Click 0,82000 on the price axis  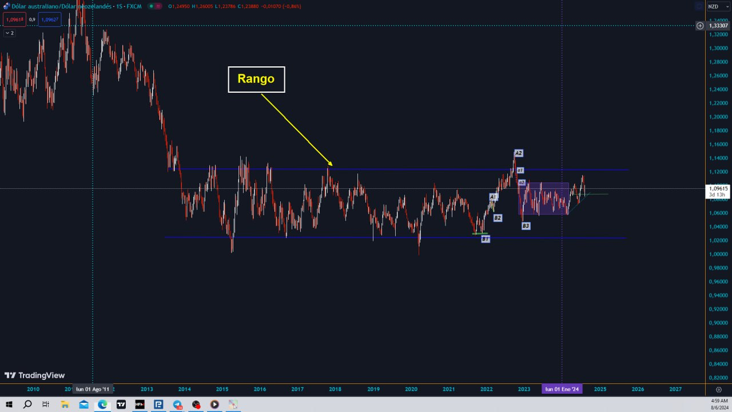(x=718, y=378)
